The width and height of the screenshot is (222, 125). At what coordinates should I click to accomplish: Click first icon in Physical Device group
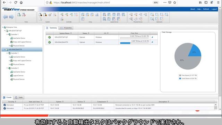[131, 15]
